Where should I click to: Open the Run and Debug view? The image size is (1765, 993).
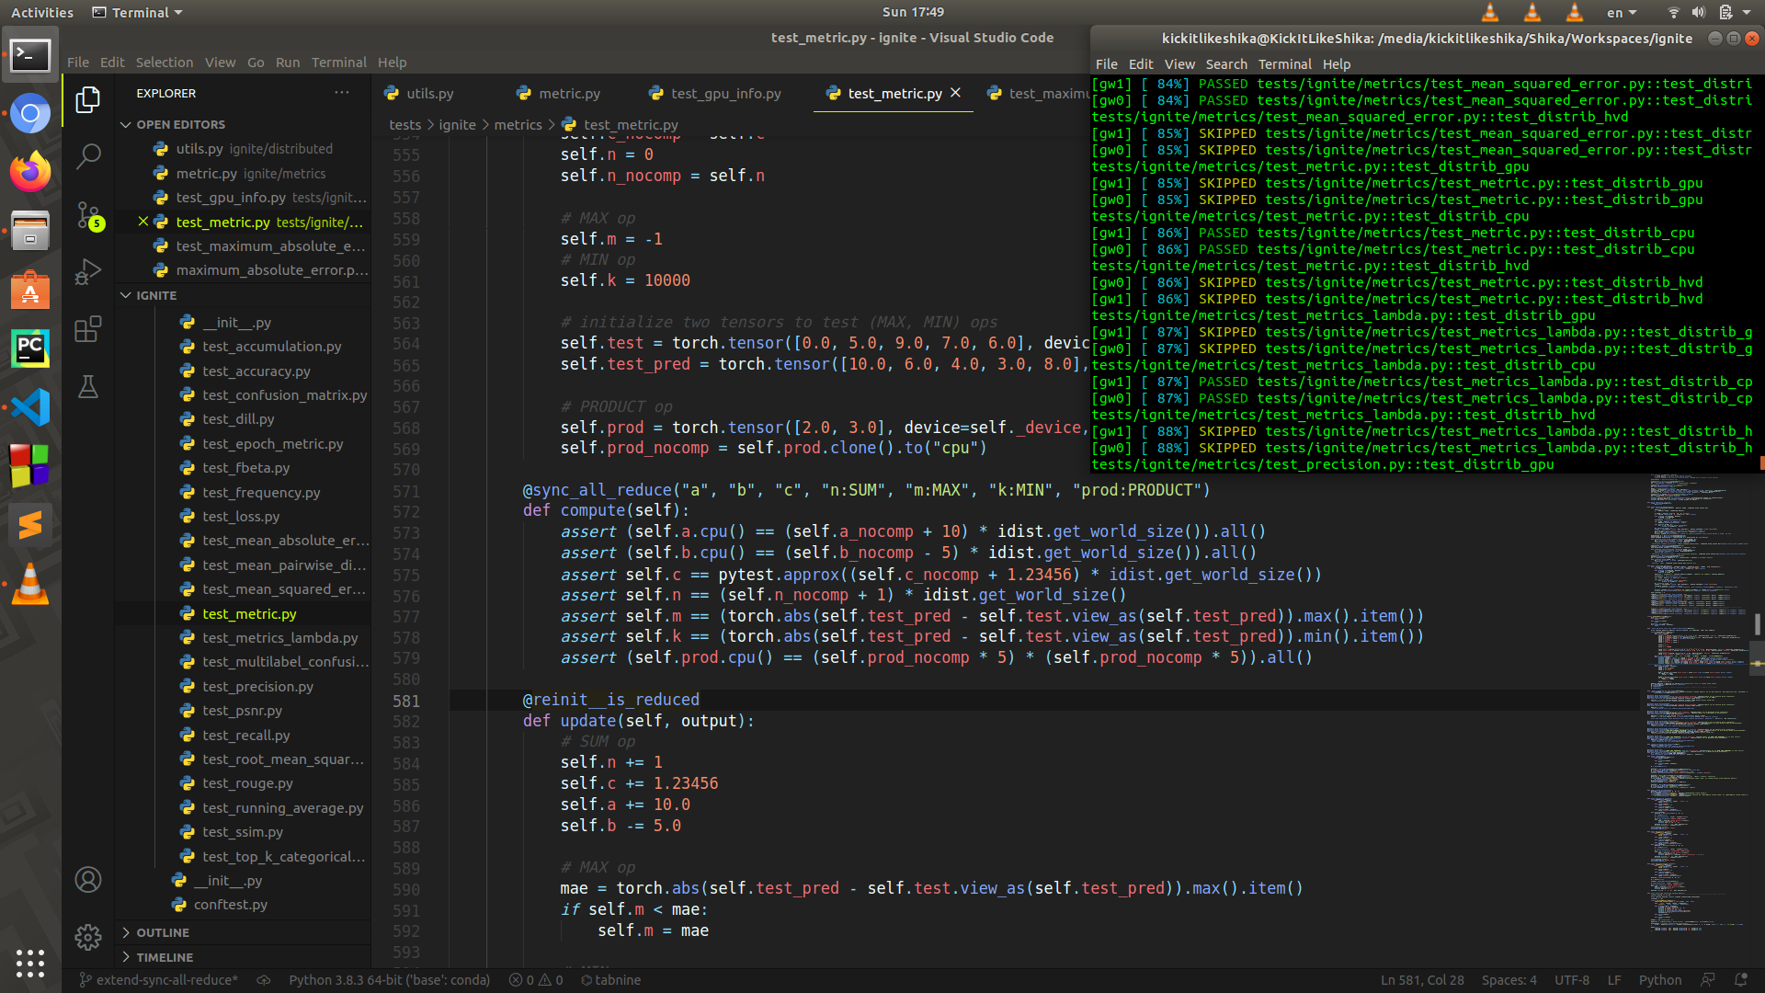tap(88, 272)
